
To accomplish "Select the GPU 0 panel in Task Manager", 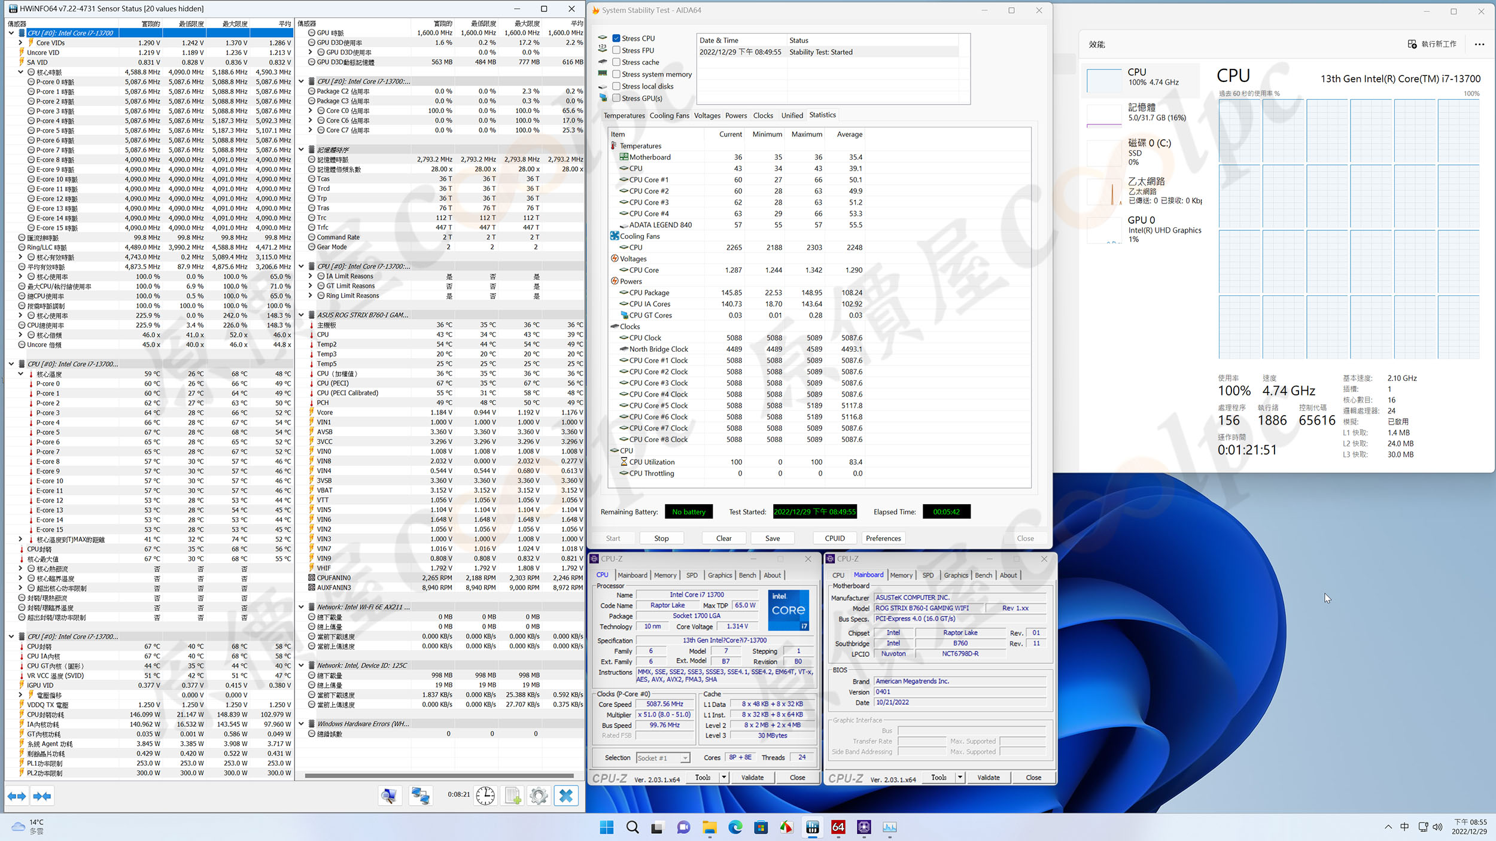I will click(1143, 229).
